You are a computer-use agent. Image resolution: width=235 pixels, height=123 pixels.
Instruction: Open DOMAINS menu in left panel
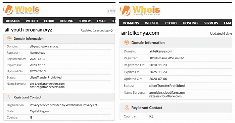(x=13, y=21)
